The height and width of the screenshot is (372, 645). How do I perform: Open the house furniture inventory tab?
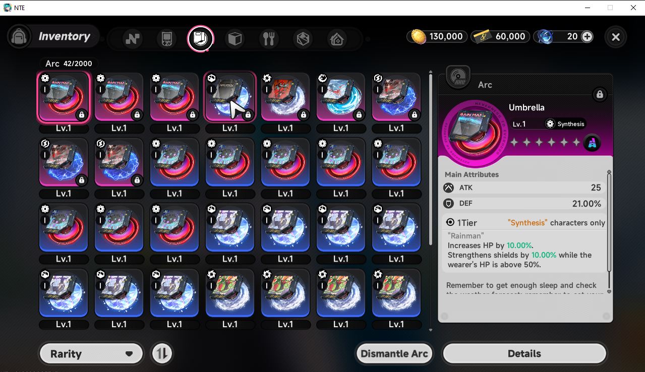coord(337,39)
